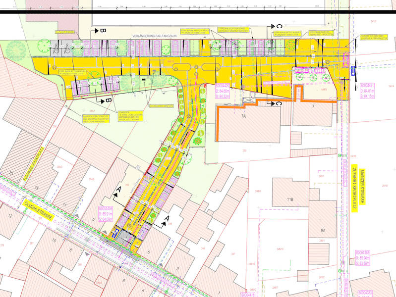Click the upper section marker C arrow

pyautogui.click(x=275, y=26)
